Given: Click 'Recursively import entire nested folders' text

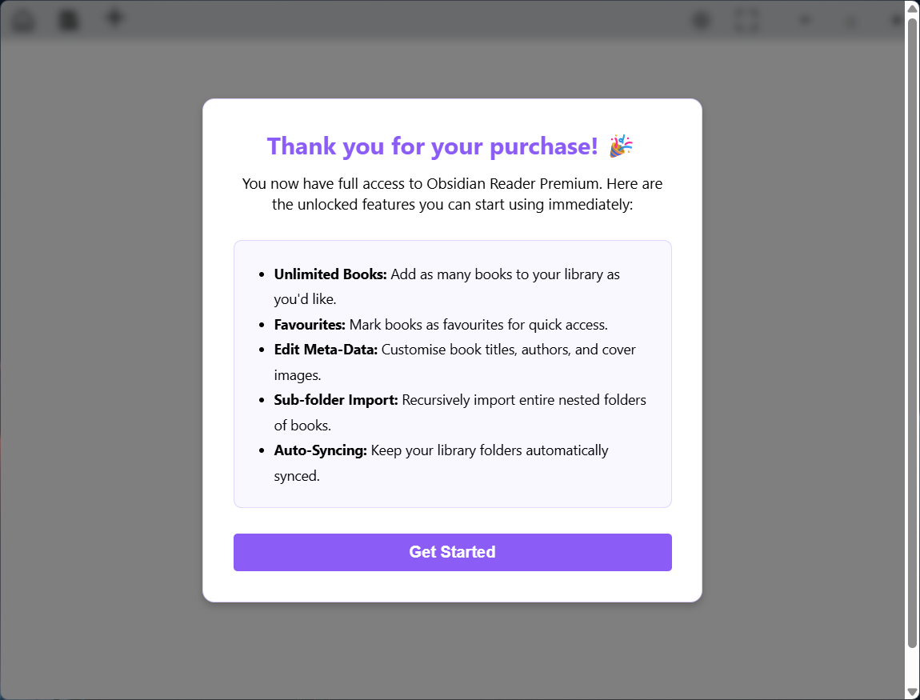Looking at the screenshot, I should pos(524,400).
